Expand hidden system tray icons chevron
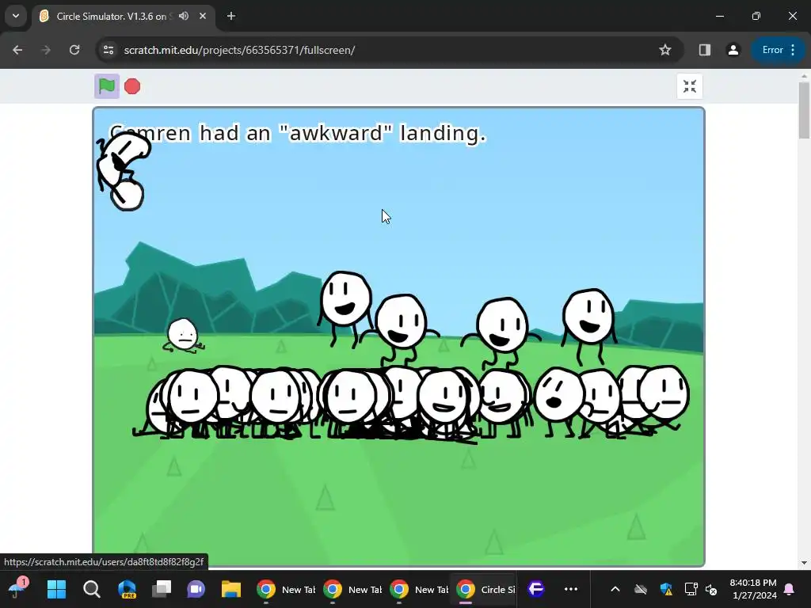The width and height of the screenshot is (811, 608). click(615, 589)
